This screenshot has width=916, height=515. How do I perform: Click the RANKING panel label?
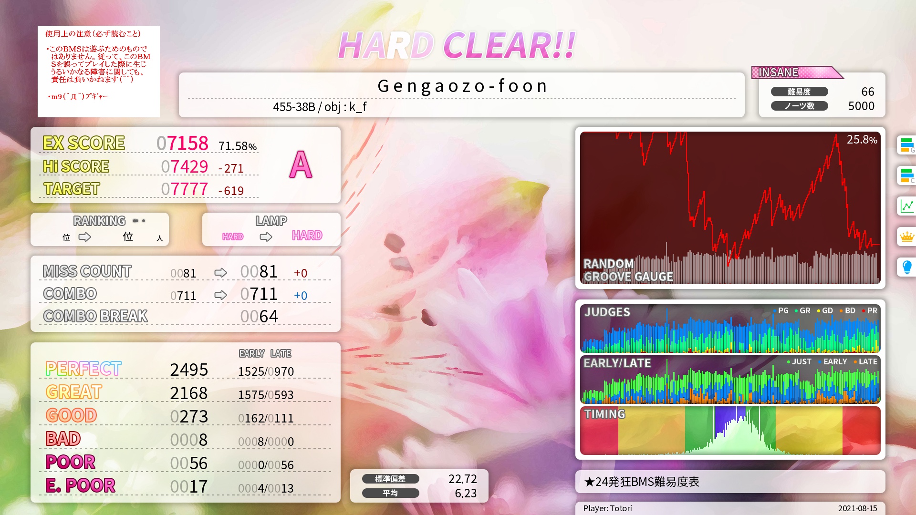click(x=99, y=221)
